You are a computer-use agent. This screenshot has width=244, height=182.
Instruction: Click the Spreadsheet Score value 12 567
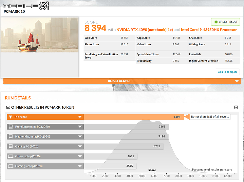coord(176,54)
